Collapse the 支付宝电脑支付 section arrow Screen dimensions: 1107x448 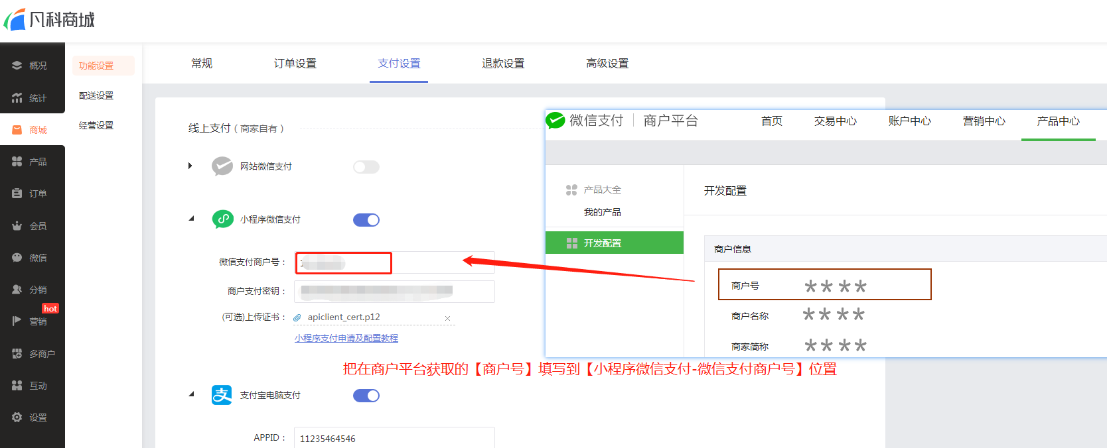192,394
